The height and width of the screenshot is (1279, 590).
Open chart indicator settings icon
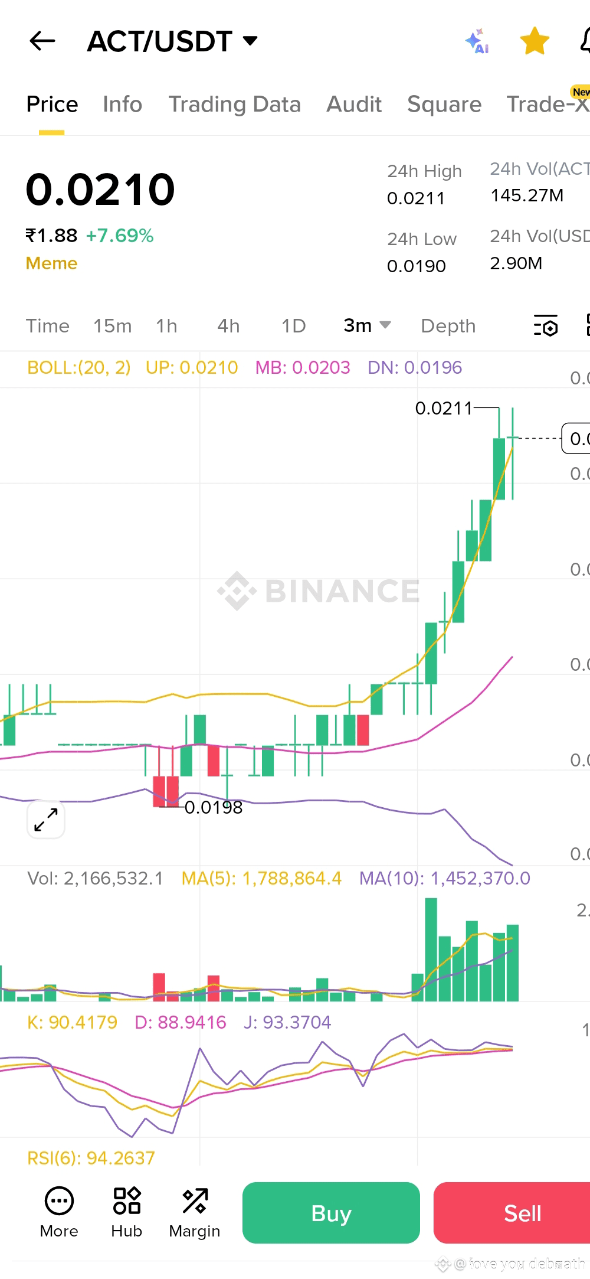[x=546, y=325]
